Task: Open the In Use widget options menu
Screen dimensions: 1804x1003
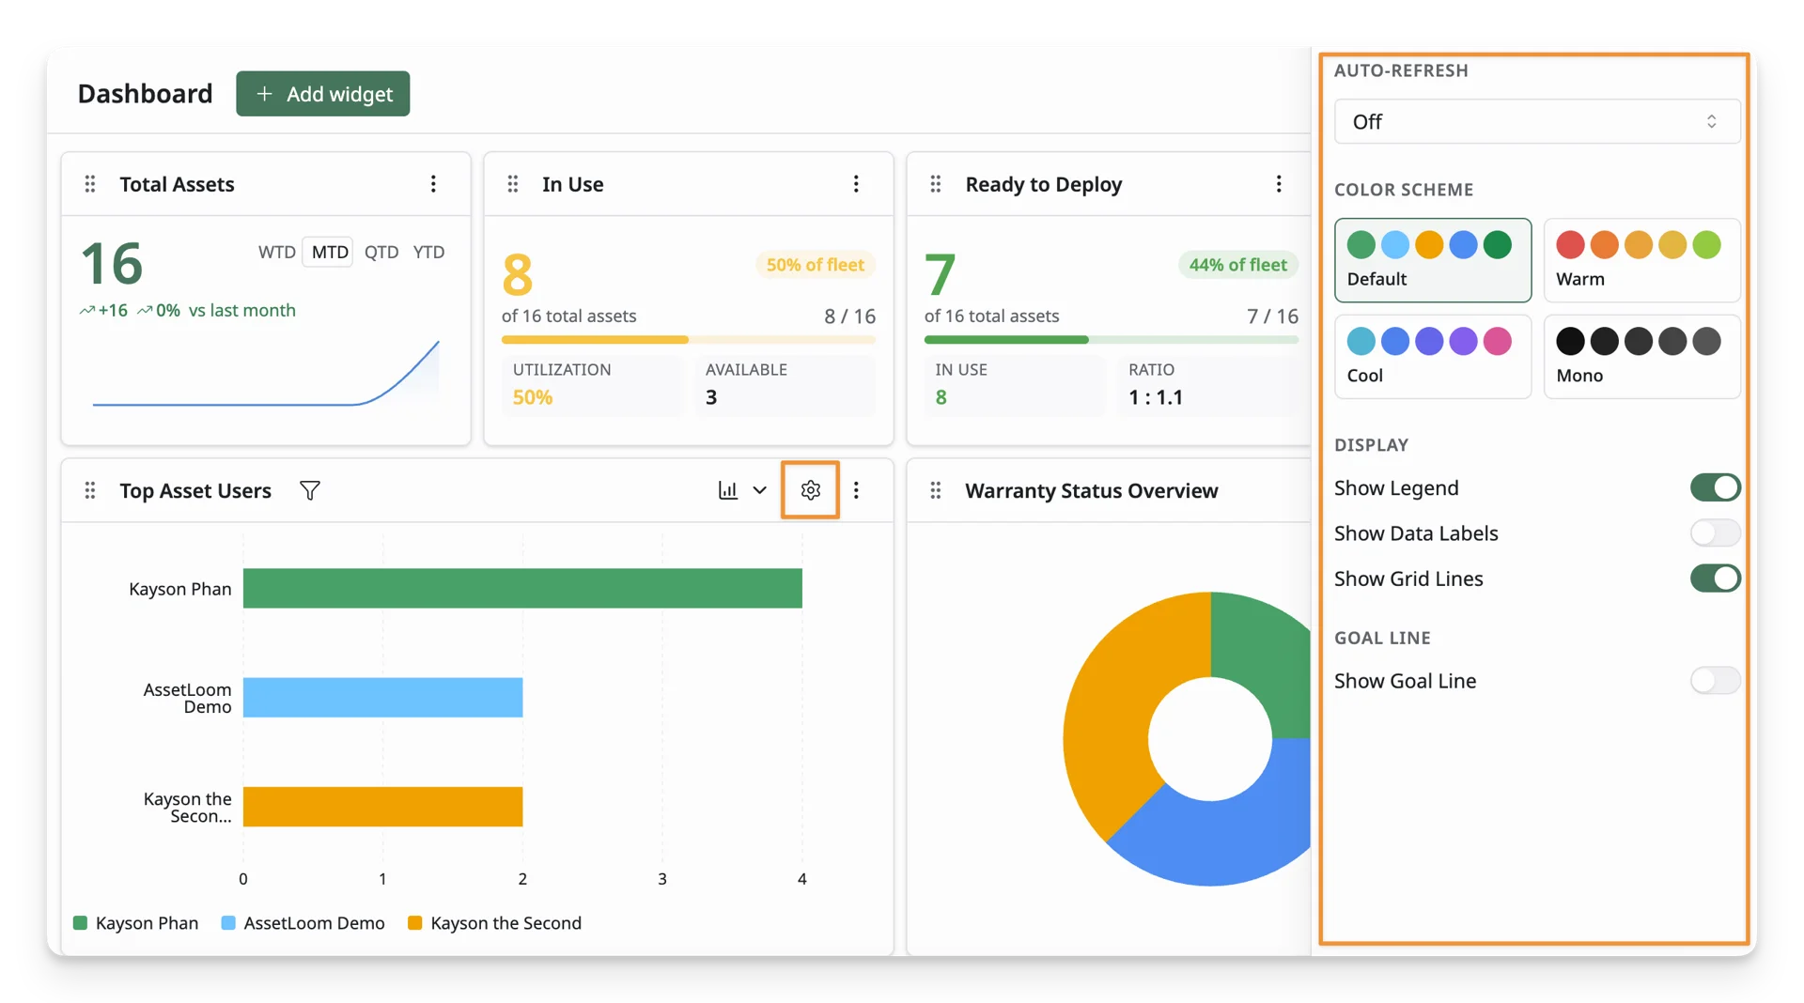Action: point(856,184)
